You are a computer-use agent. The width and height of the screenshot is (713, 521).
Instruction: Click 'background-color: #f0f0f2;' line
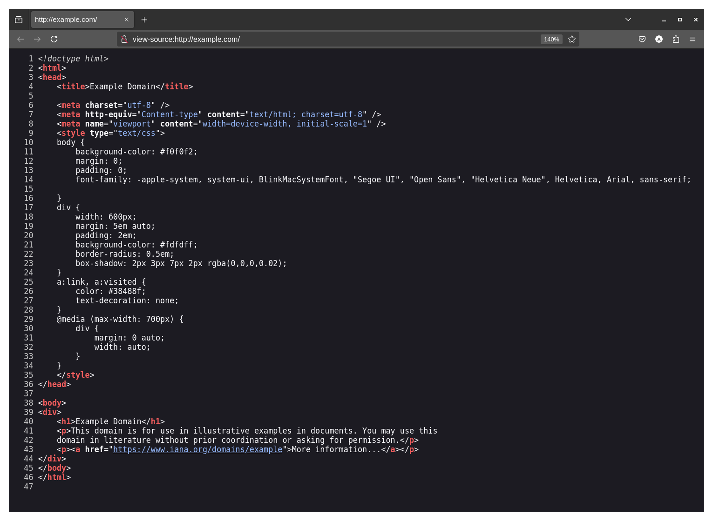pos(136,152)
